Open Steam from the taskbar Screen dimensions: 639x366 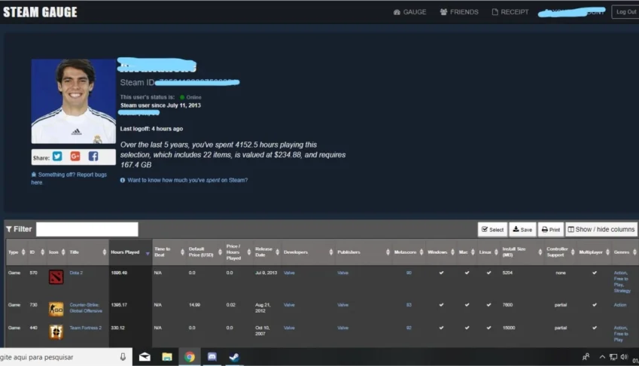coord(234,357)
